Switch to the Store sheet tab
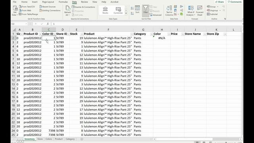This screenshot has height=143, width=254. tap(40, 139)
